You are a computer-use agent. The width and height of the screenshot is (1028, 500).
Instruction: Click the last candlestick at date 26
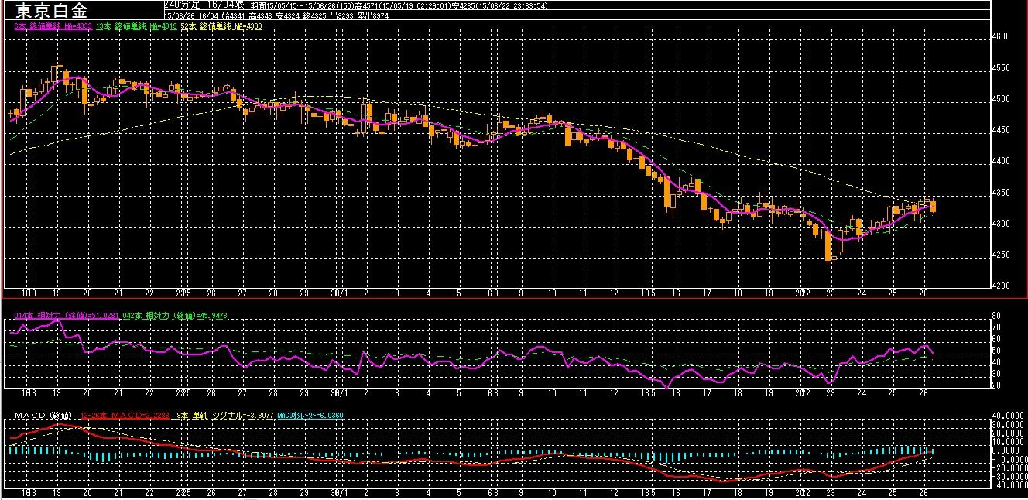(934, 206)
